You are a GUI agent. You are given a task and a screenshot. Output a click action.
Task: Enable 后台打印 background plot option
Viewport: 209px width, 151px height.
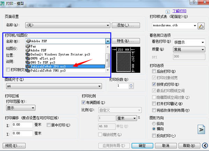click(154, 71)
